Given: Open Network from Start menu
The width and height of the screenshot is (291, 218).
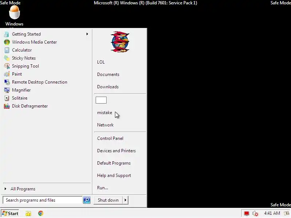Looking at the screenshot, I should pyautogui.click(x=105, y=125).
